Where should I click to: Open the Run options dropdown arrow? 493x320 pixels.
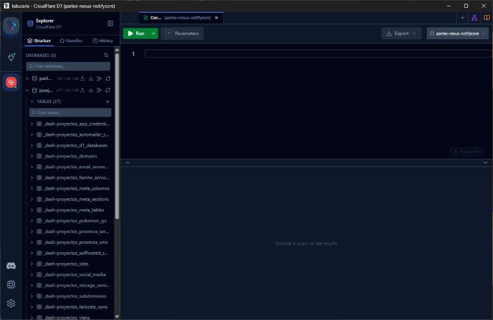point(154,33)
